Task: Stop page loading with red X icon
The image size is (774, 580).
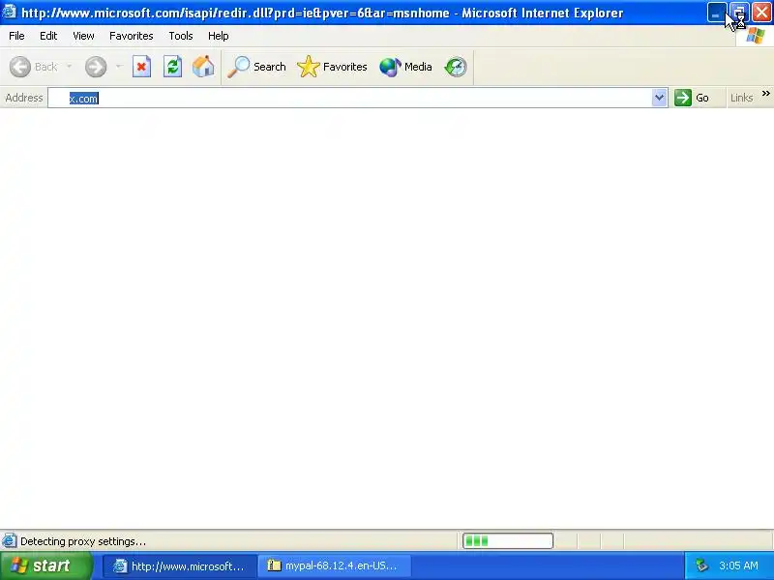Action: (141, 67)
